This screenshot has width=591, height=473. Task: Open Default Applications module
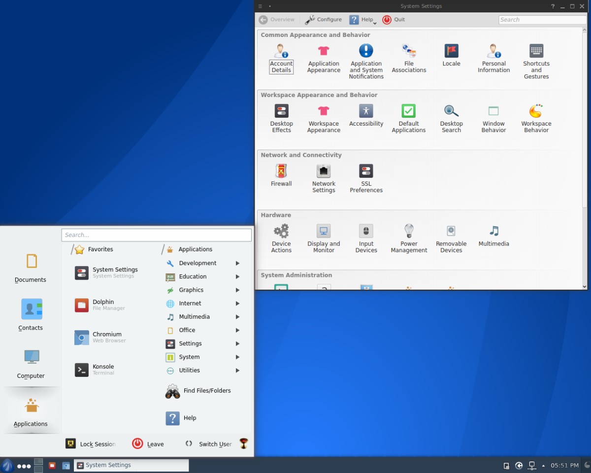point(409,111)
